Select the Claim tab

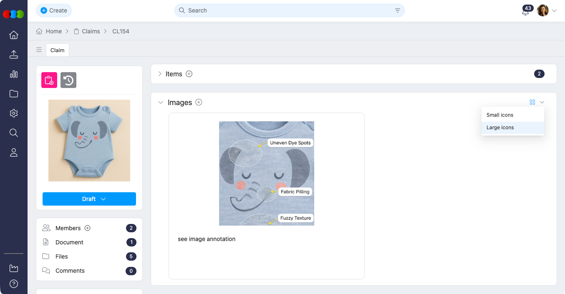[58, 50]
